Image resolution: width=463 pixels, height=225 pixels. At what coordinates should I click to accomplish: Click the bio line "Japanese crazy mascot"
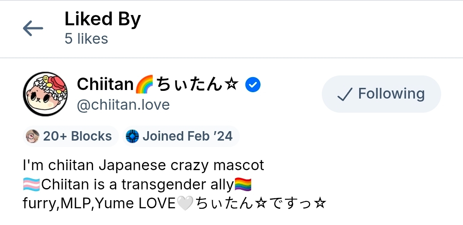143,165
